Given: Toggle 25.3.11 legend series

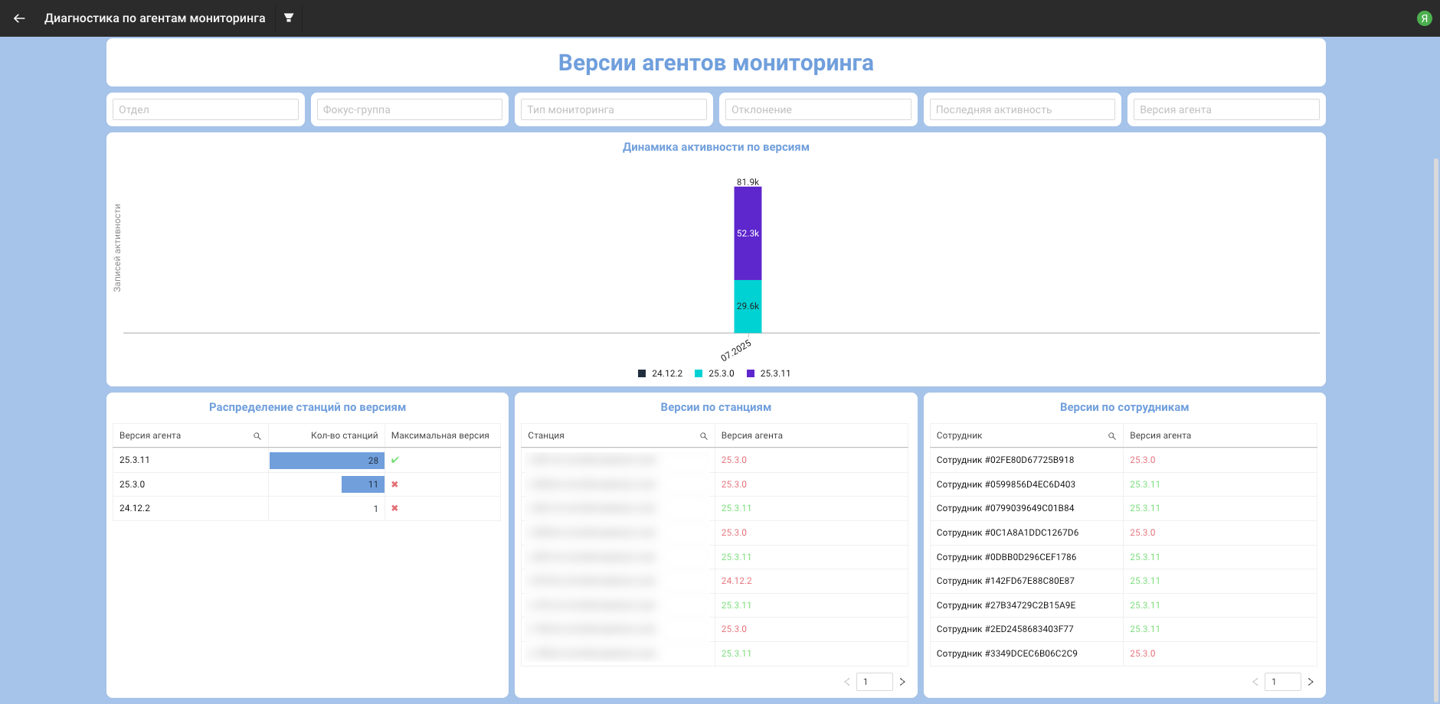Looking at the screenshot, I should pyautogui.click(x=768, y=373).
